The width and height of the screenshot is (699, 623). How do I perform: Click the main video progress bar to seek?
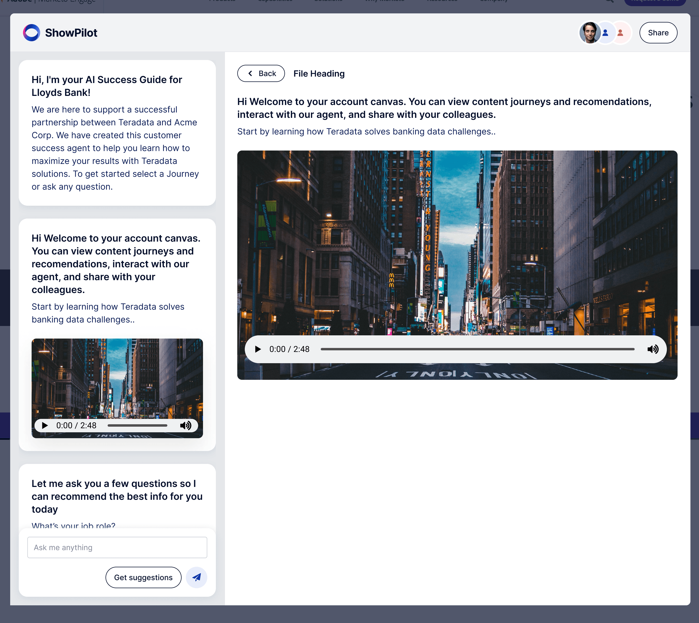pos(478,349)
